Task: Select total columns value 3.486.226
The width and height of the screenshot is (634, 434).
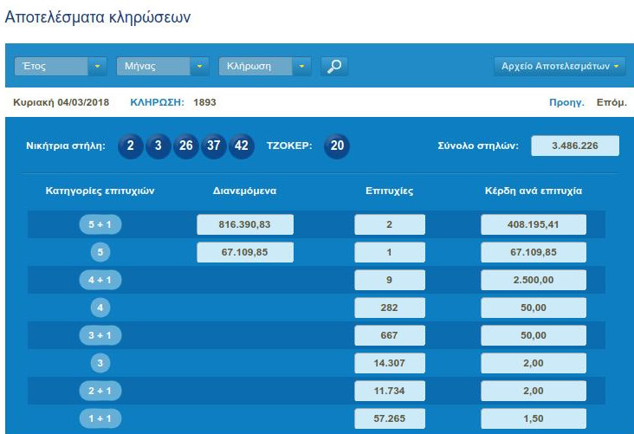Action: coord(575,146)
